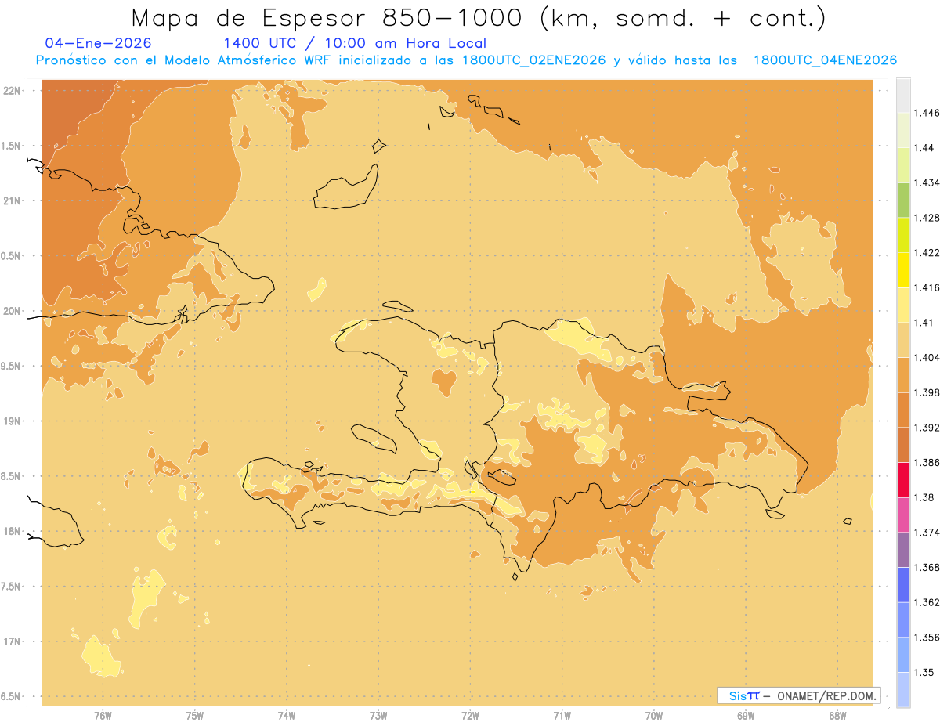The width and height of the screenshot is (940, 726).
Task: Click the latitude label '6.5N'
Action: click(x=11, y=696)
